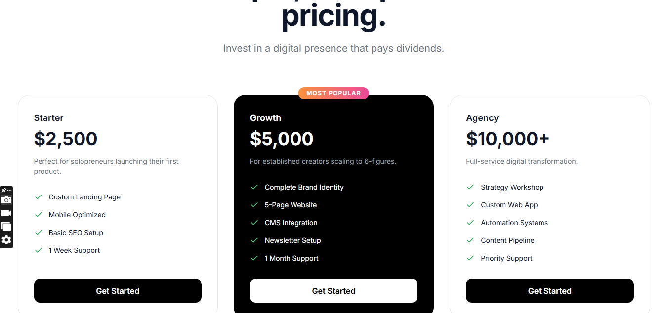Click checkmark beside Strategy Workshop
Screen dimensions: 667x313
click(470, 187)
